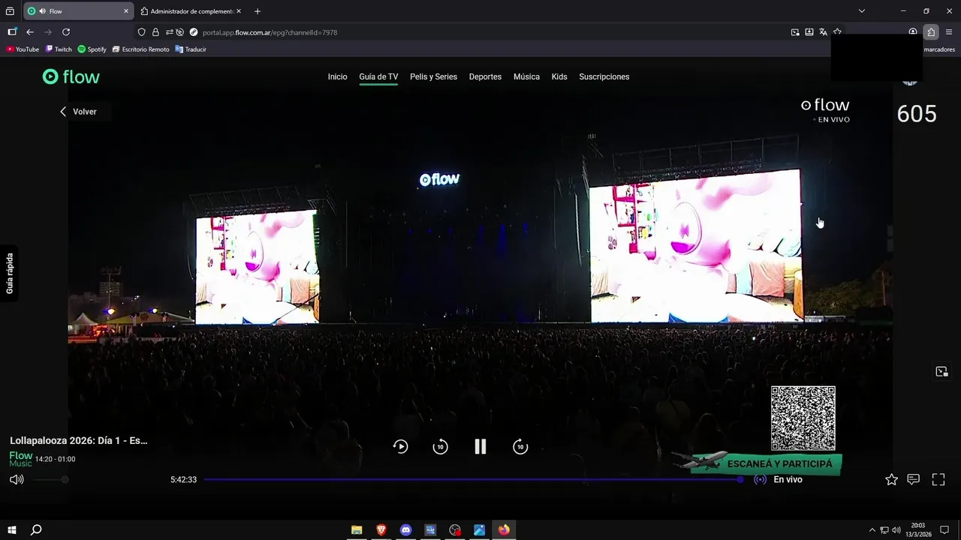Open the Guía rápida side tab
The width and height of the screenshot is (961, 540).
coord(10,273)
